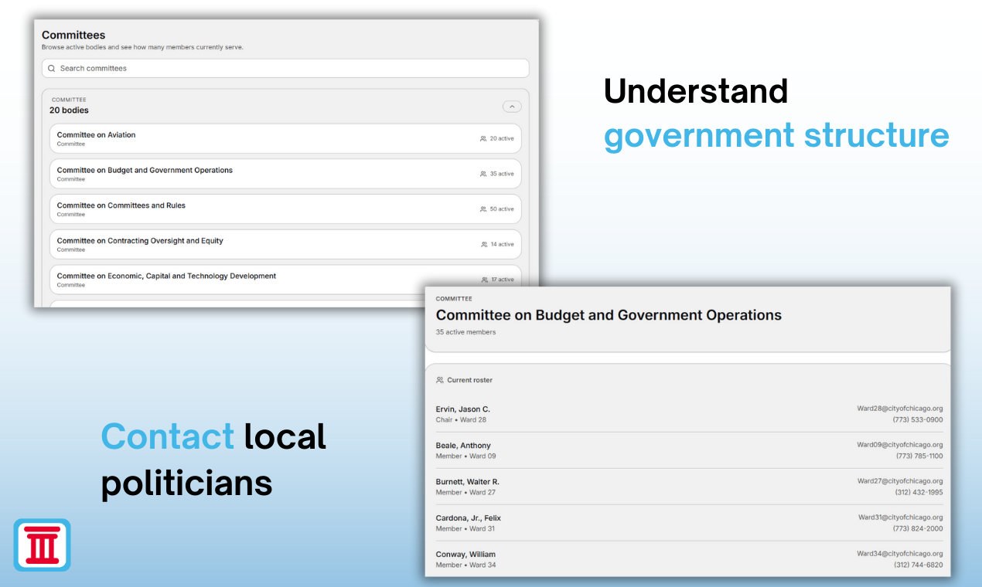Open the Committee on Aviation entry
Image resolution: width=982 pixels, height=587 pixels.
96,135
